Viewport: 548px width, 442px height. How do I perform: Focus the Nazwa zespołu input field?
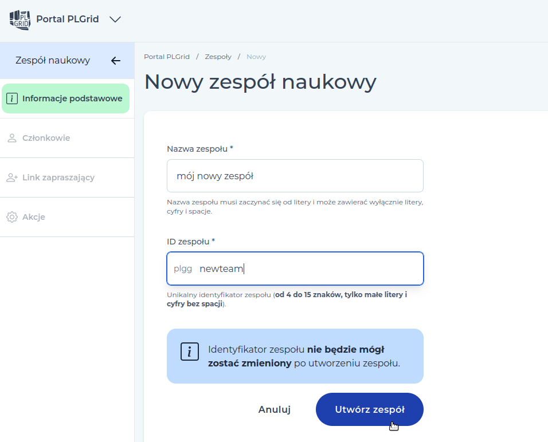click(x=295, y=176)
